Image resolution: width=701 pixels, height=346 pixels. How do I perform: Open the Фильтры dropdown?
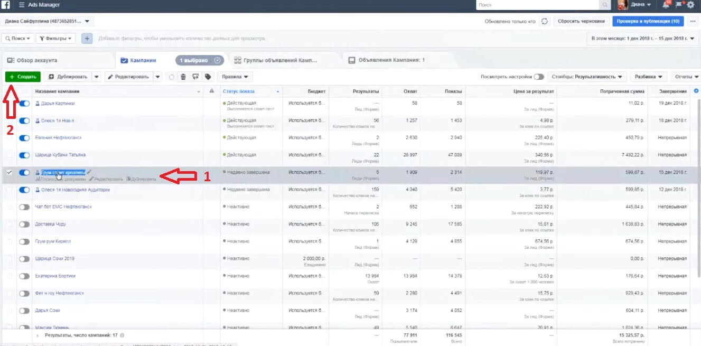tap(56, 39)
